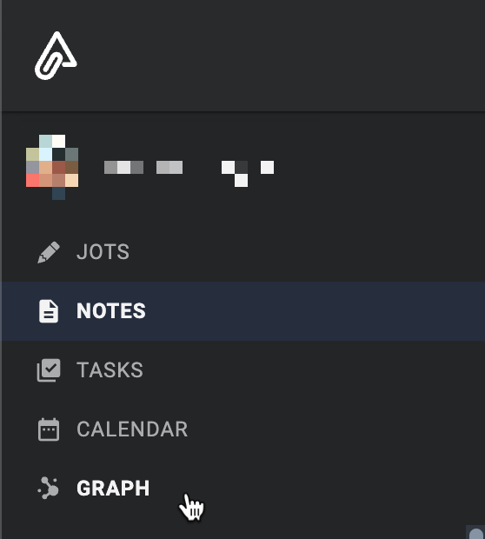Screen dimensions: 485x539
Task: Click the Amplenote paperclip logo
Action: (56, 56)
